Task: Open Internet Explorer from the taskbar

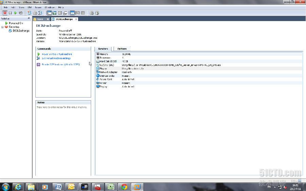Action: [18, 187]
